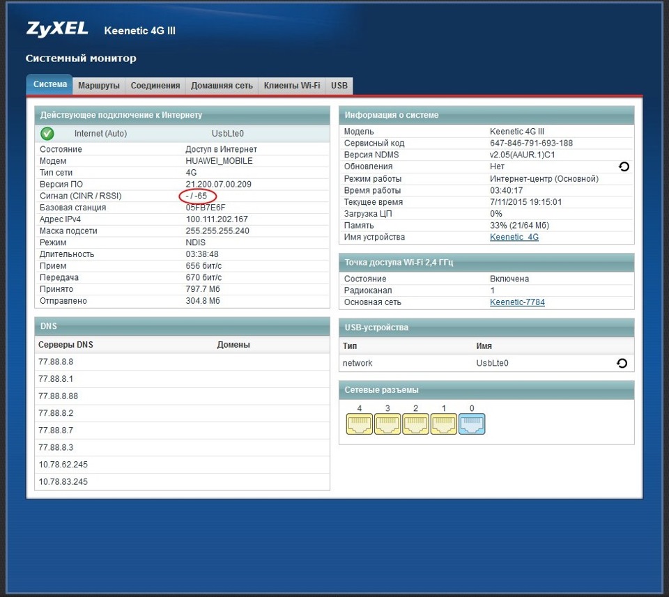The image size is (669, 597).
Task: Click network port 4 icon
Action: click(x=360, y=424)
